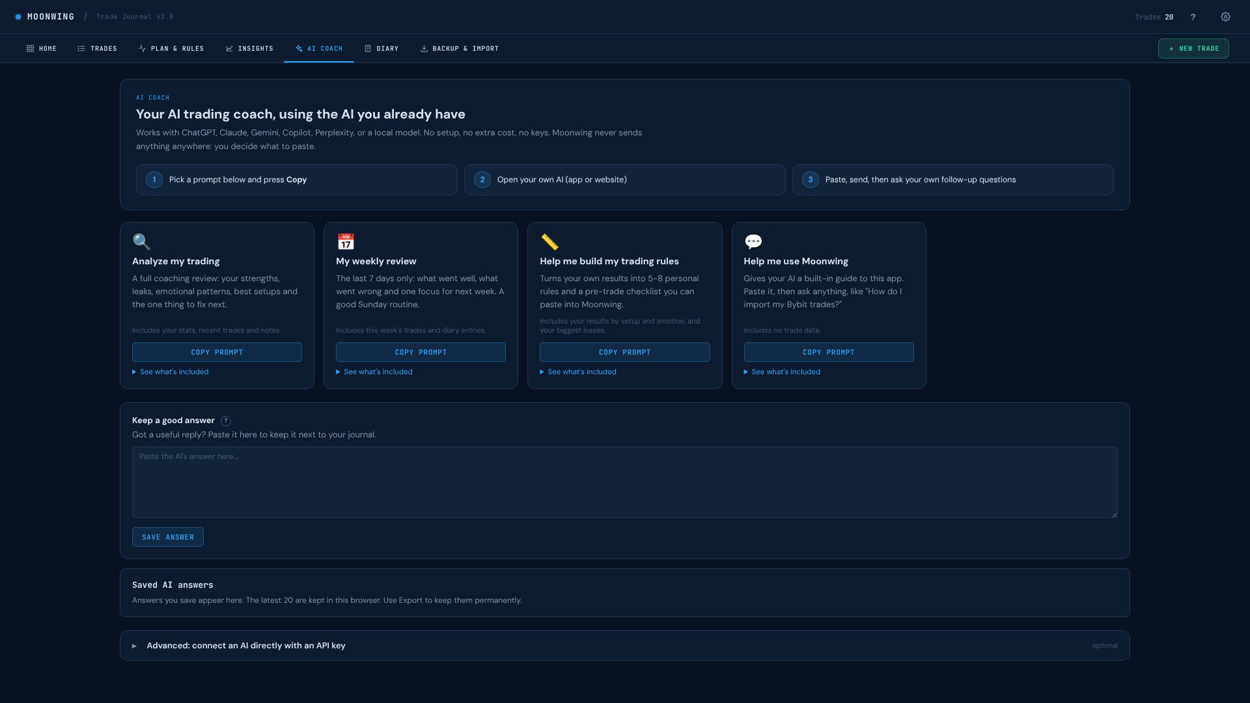Copy prompt for Help me use Moonwing
This screenshot has height=703, width=1250.
point(829,352)
